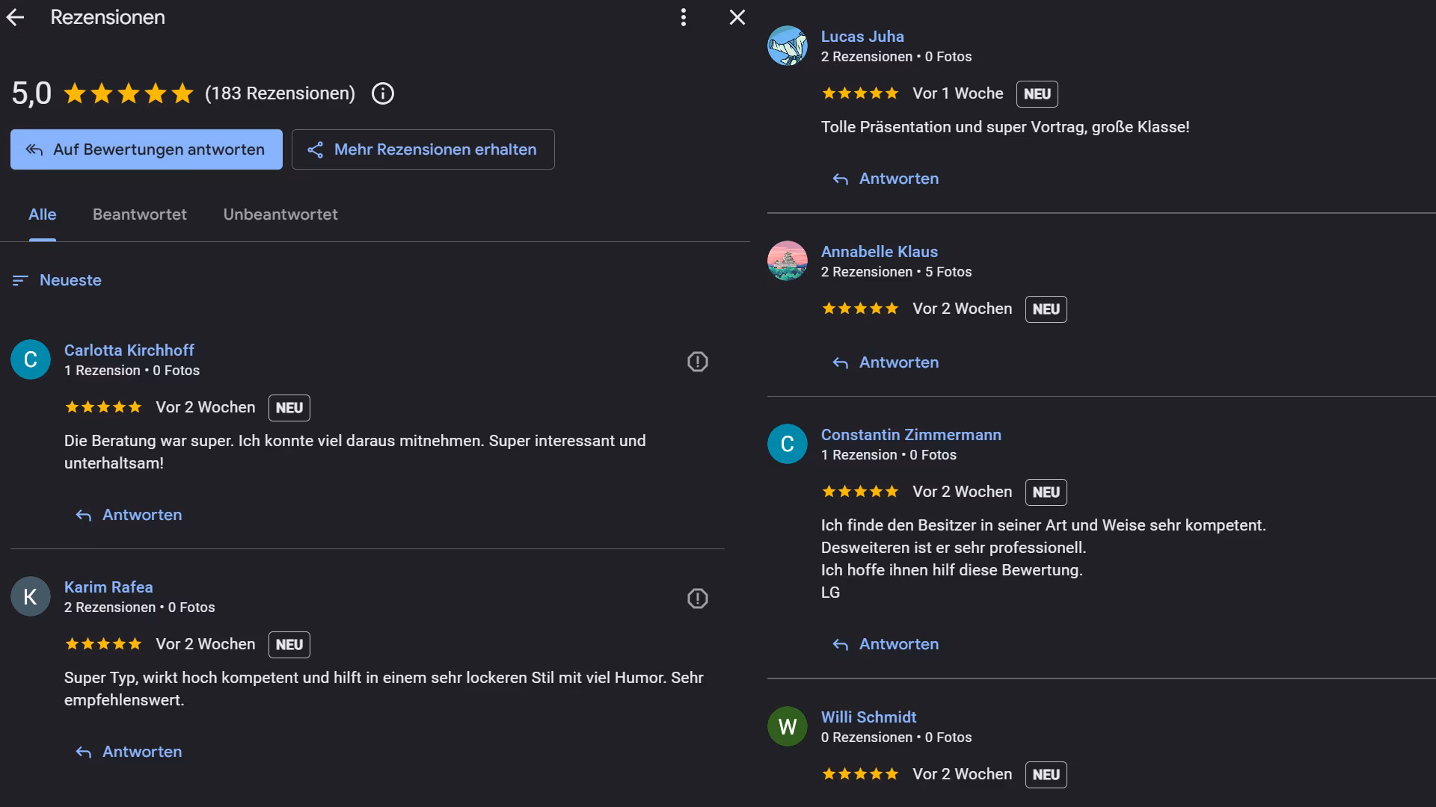Click the info icon beside review count
Screen dimensions: 1436x807
[x=383, y=93]
